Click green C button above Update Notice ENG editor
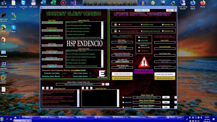The height and width of the screenshot is (122, 217). [91, 88]
